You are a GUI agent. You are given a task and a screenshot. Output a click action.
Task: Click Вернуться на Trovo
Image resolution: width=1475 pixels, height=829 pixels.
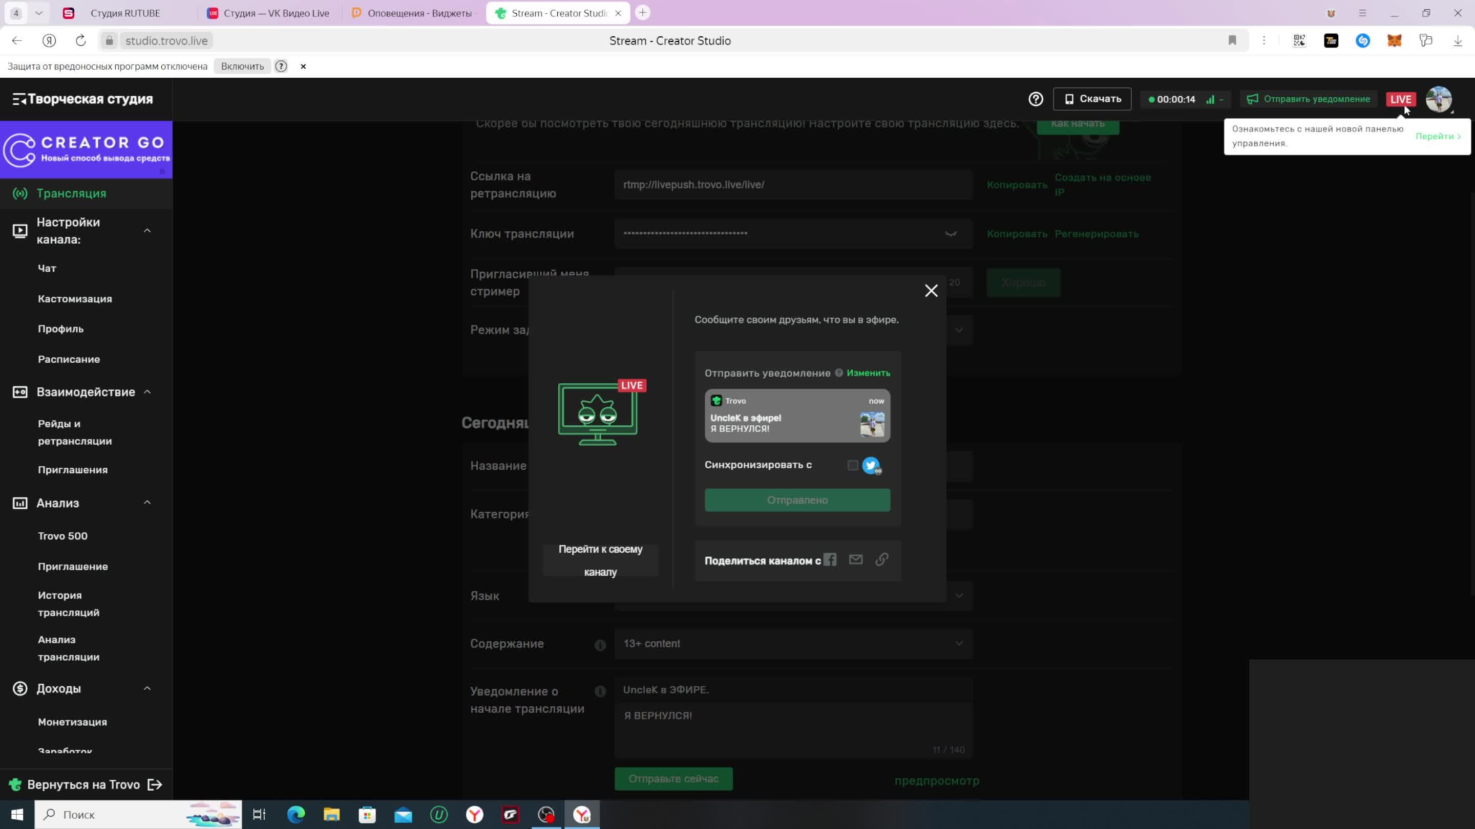coord(86,785)
